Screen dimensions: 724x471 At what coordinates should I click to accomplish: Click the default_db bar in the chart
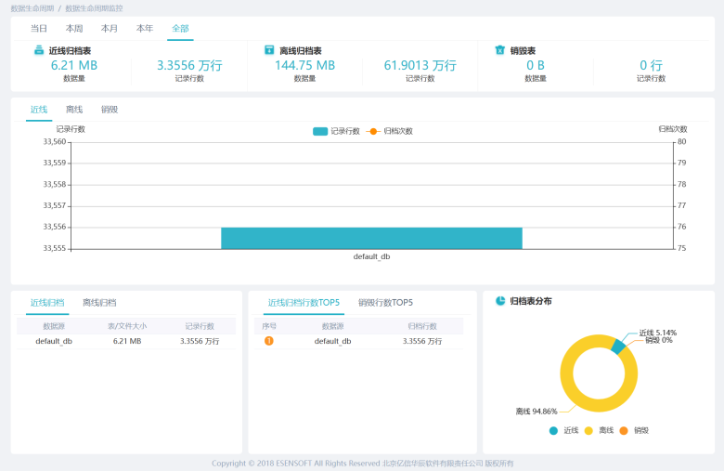[x=371, y=238]
